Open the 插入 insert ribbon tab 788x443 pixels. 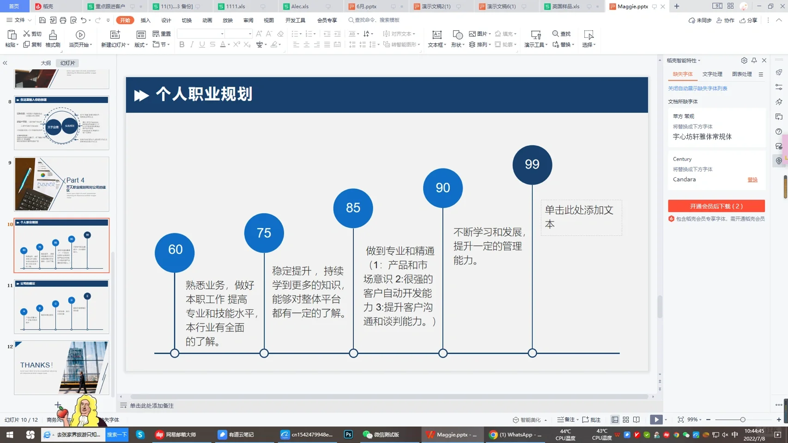coord(145,20)
